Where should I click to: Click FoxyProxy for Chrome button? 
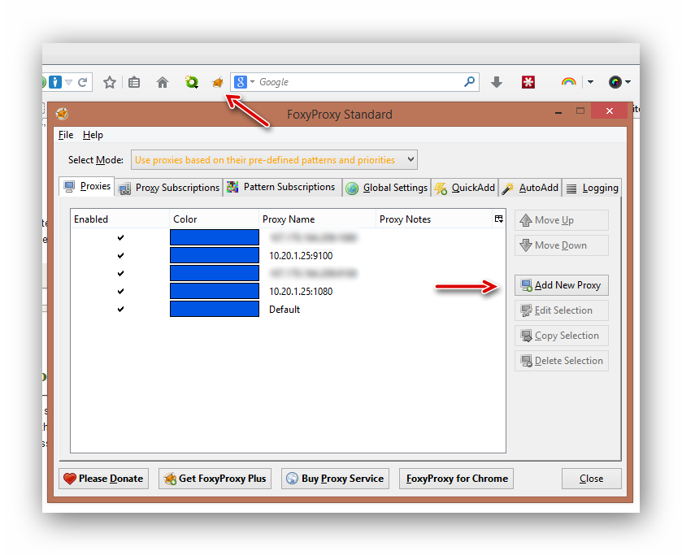(x=456, y=479)
